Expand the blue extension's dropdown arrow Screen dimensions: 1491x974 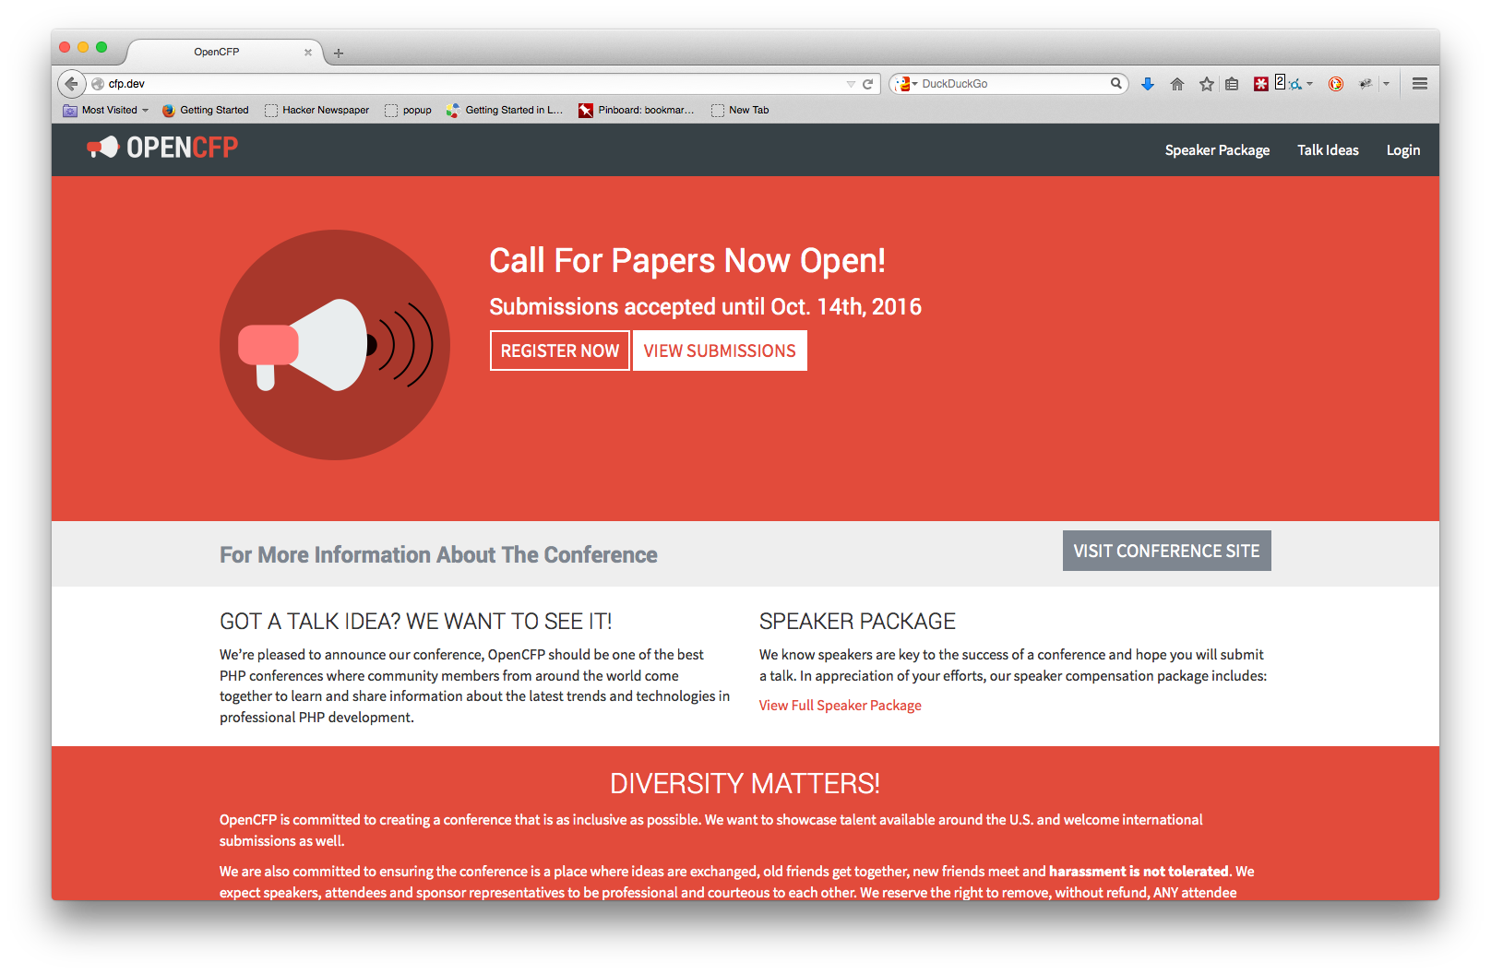[x=1309, y=84]
